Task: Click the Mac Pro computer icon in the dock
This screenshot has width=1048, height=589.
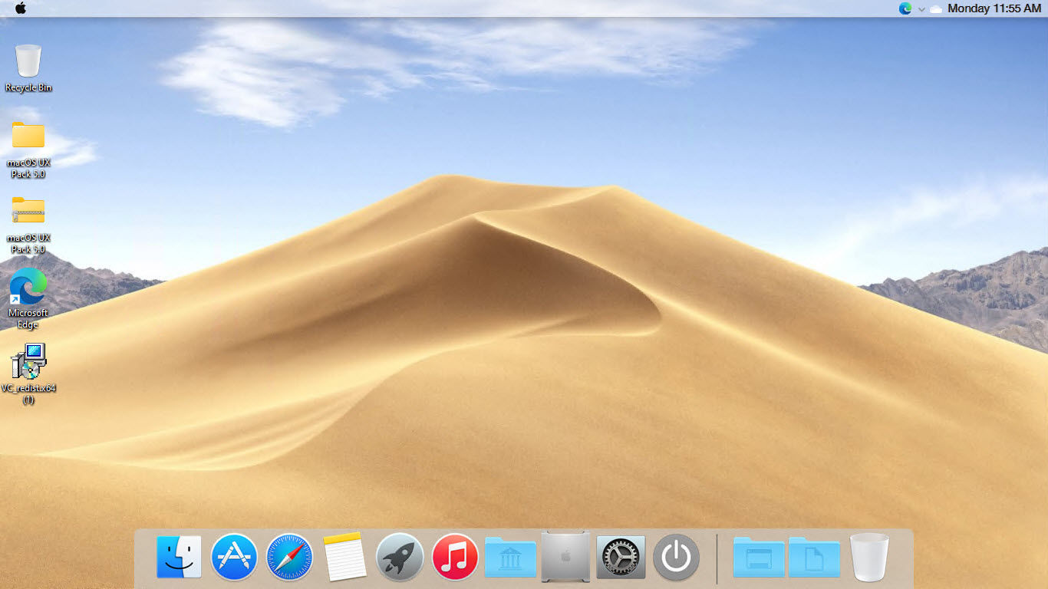Action: click(565, 556)
